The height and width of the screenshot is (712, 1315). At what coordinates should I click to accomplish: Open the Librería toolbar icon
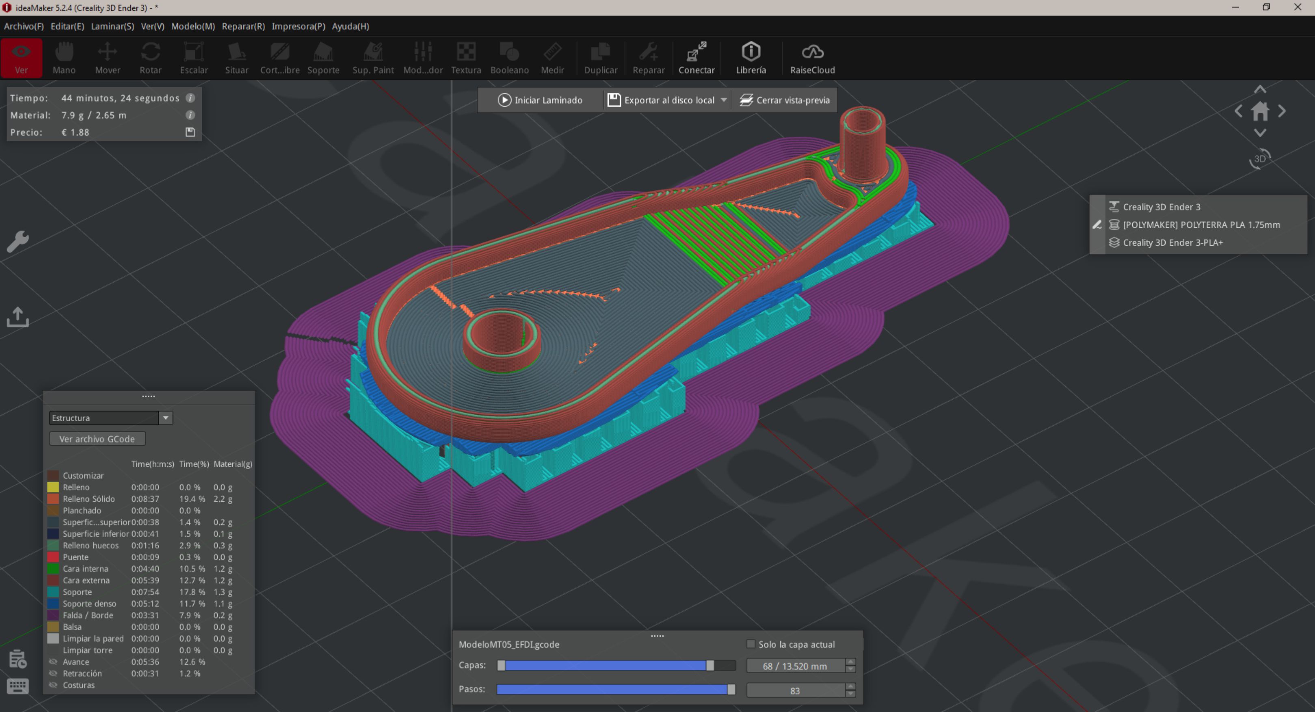[751, 58]
